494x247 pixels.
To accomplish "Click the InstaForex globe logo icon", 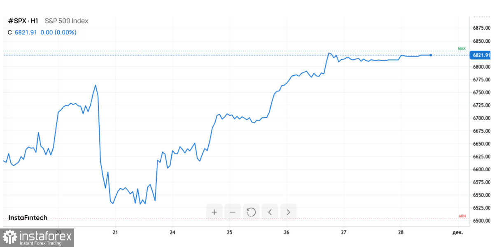I will tap(10, 237).
